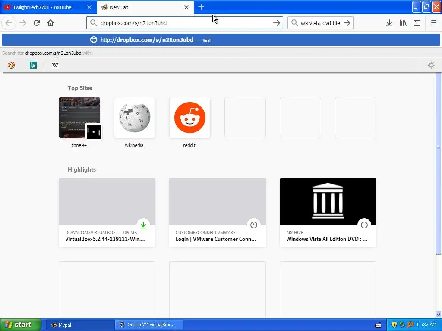Viewport: 442px width, 331px height.
Task: Click the forward navigation arrow
Action: pyautogui.click(x=23, y=23)
